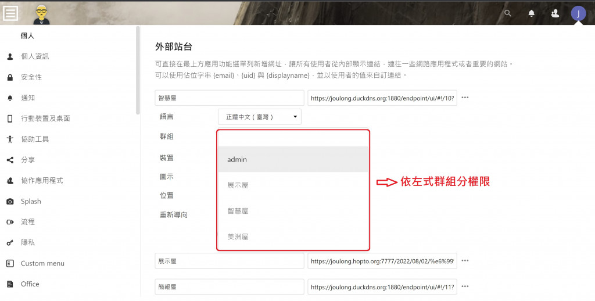Click the accessibility icon beside 協助工具
Screen dimensions: 595x301
click(x=10, y=139)
